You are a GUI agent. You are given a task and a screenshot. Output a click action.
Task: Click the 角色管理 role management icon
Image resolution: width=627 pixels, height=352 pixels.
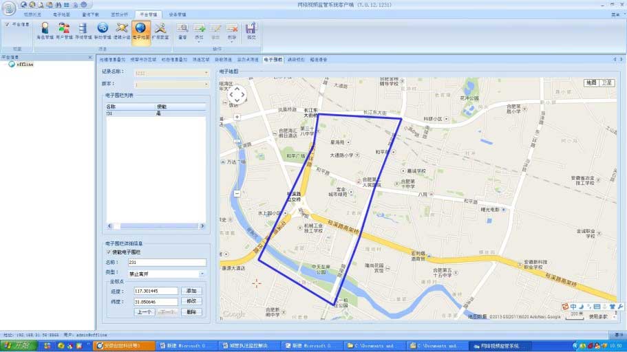45,29
